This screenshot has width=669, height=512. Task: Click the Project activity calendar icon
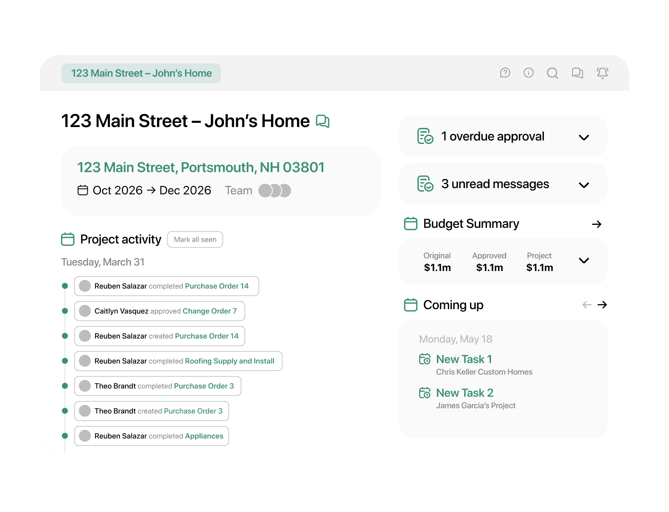click(x=68, y=239)
